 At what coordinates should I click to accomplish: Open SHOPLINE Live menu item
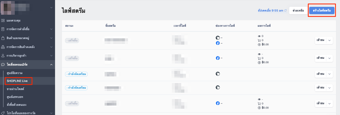(x=17, y=81)
